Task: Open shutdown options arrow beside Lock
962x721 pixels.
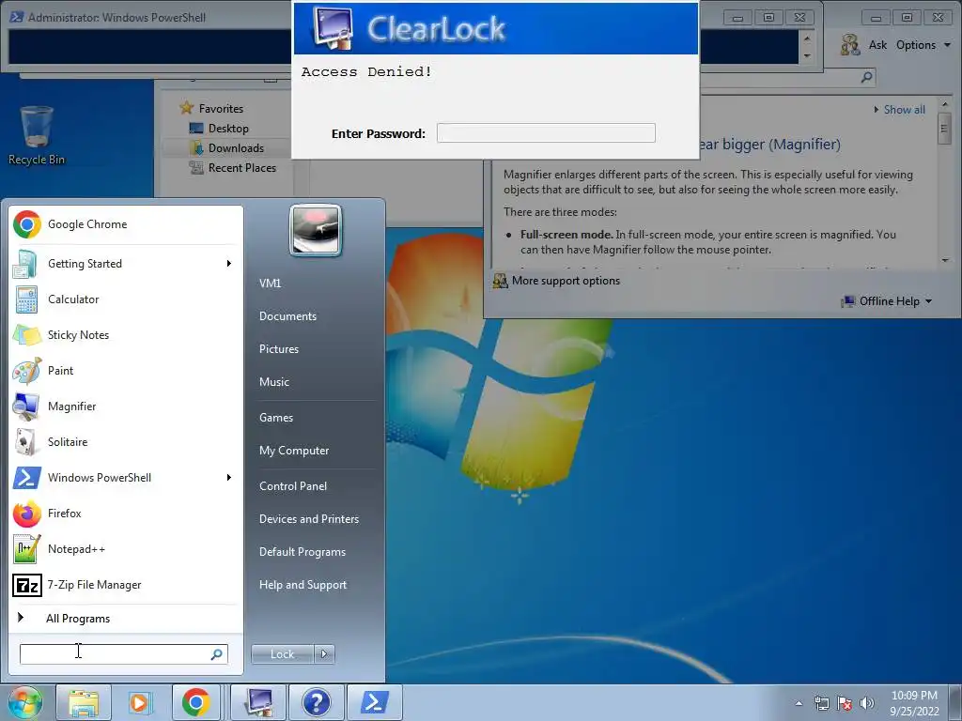Action: click(x=324, y=654)
